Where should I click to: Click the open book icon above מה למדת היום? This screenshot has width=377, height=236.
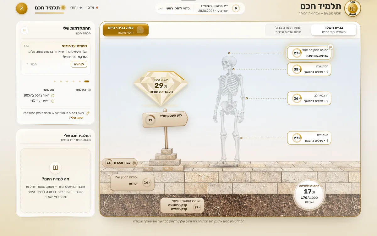55,168
